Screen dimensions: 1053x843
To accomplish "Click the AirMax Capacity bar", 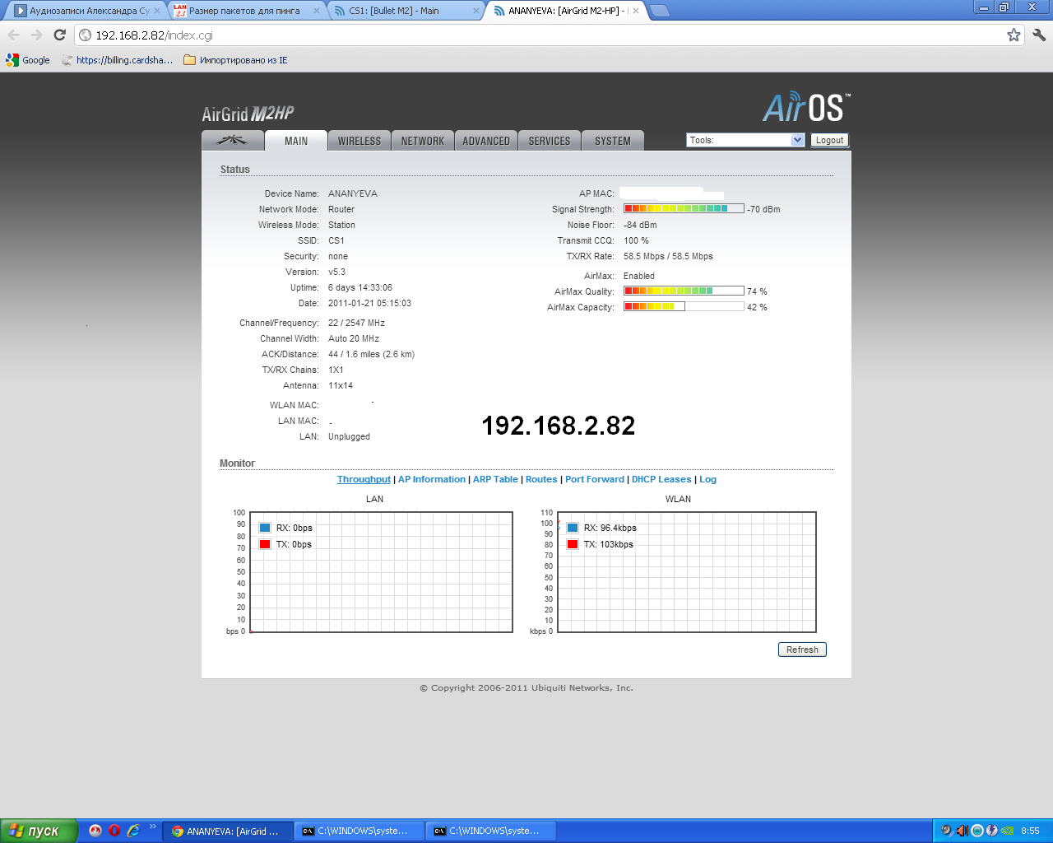I will click(684, 307).
